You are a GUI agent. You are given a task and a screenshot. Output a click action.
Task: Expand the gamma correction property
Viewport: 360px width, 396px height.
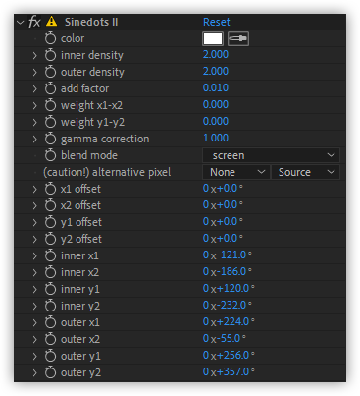tap(34, 139)
